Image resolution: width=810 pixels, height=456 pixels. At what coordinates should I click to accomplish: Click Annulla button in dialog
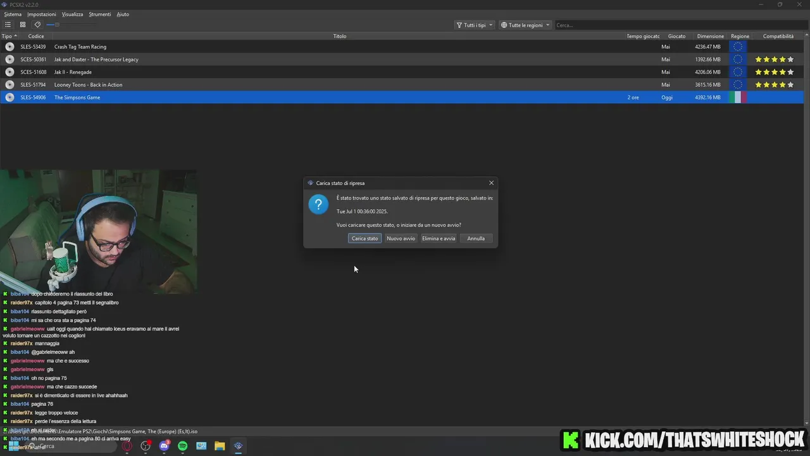point(476,239)
